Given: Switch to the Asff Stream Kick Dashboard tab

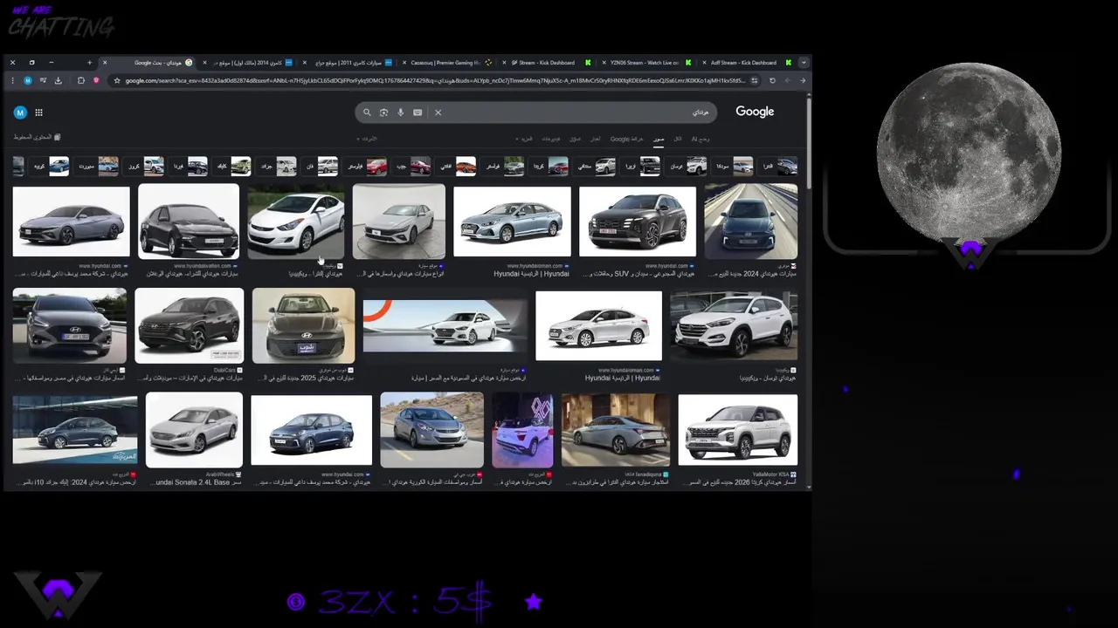Looking at the screenshot, I should point(747,63).
